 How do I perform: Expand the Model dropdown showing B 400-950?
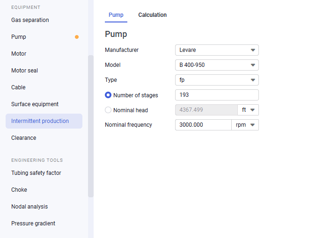(x=217, y=65)
